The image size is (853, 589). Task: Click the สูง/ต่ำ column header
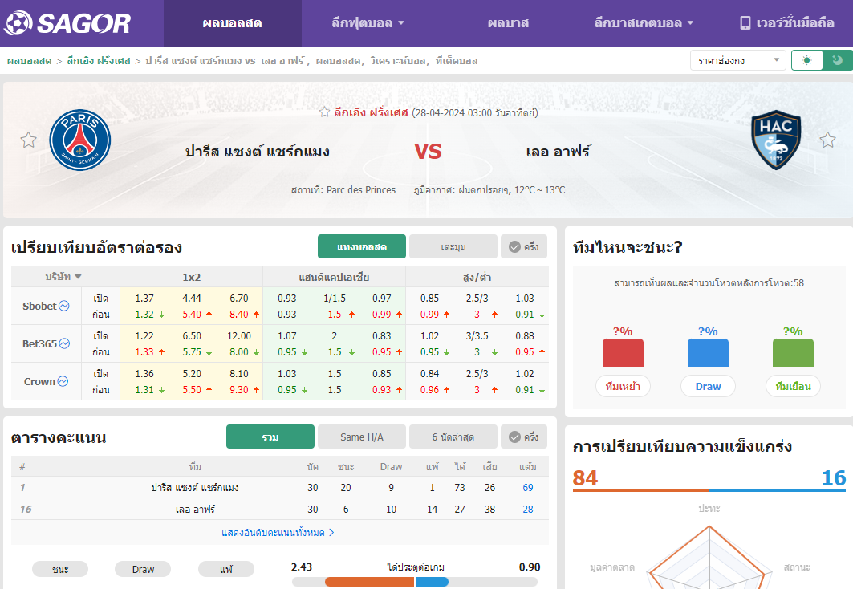477,278
